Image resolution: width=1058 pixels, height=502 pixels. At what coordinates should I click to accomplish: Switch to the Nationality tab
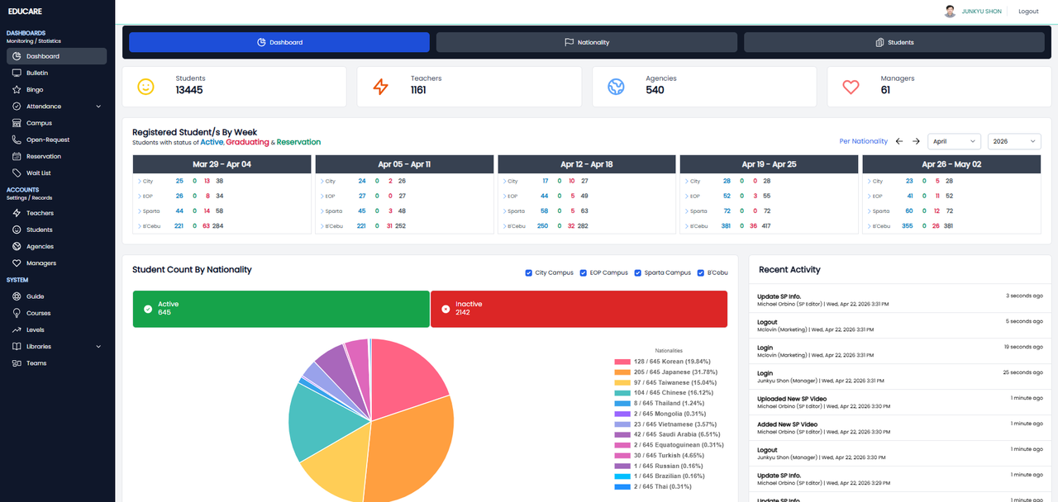(587, 42)
